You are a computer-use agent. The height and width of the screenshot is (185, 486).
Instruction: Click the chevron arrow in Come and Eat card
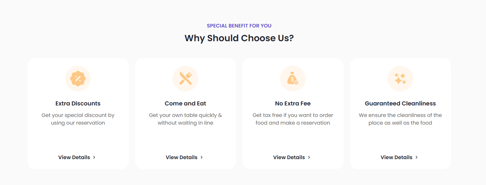point(201,157)
